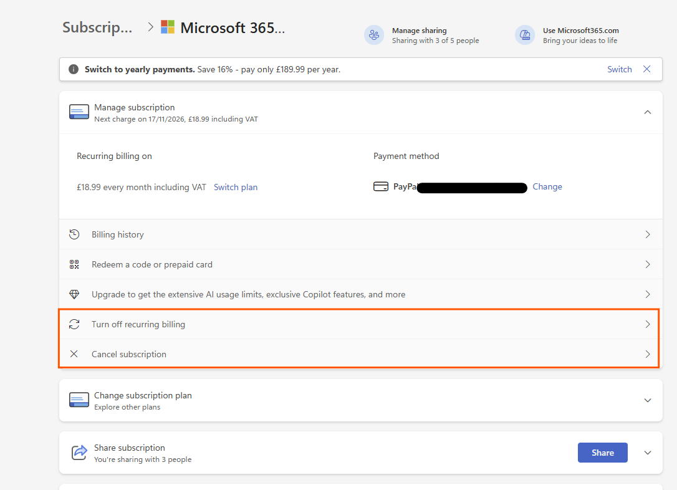Click the Change subscription plan card icon
The width and height of the screenshot is (677, 490).
[79, 400]
